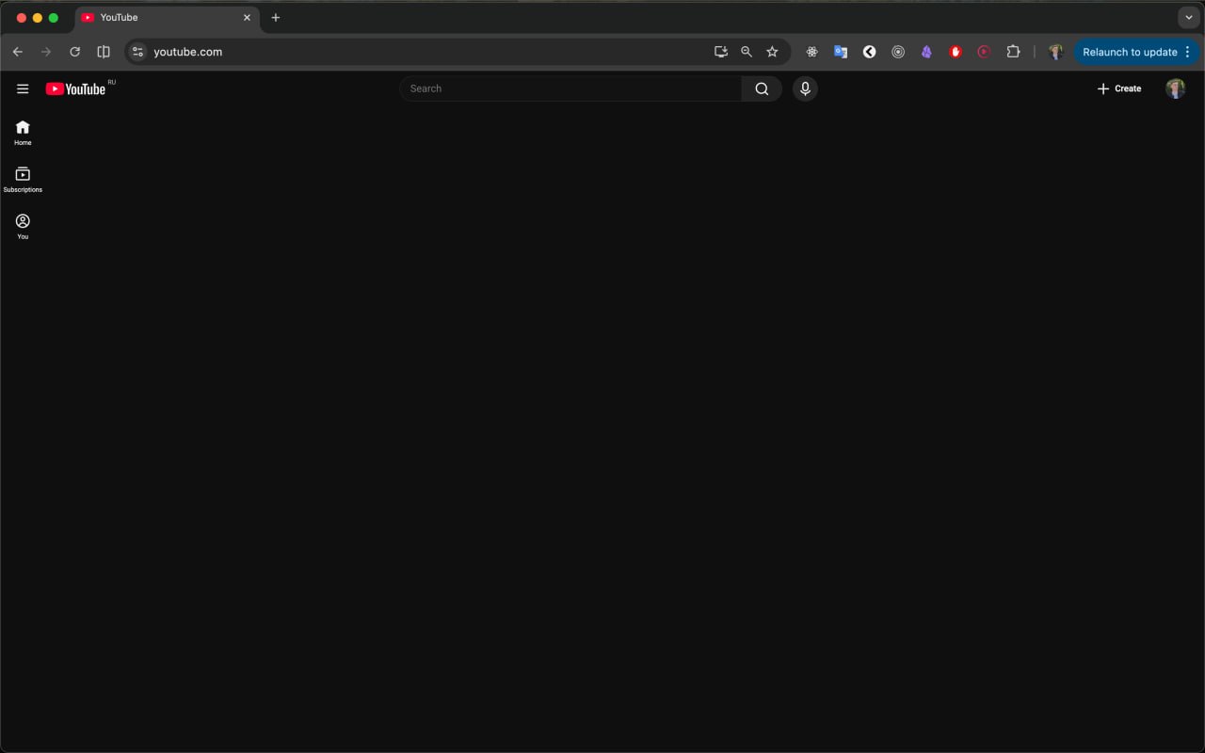Click the YouTube logo
The width and height of the screenshot is (1205, 753).
[x=75, y=88]
